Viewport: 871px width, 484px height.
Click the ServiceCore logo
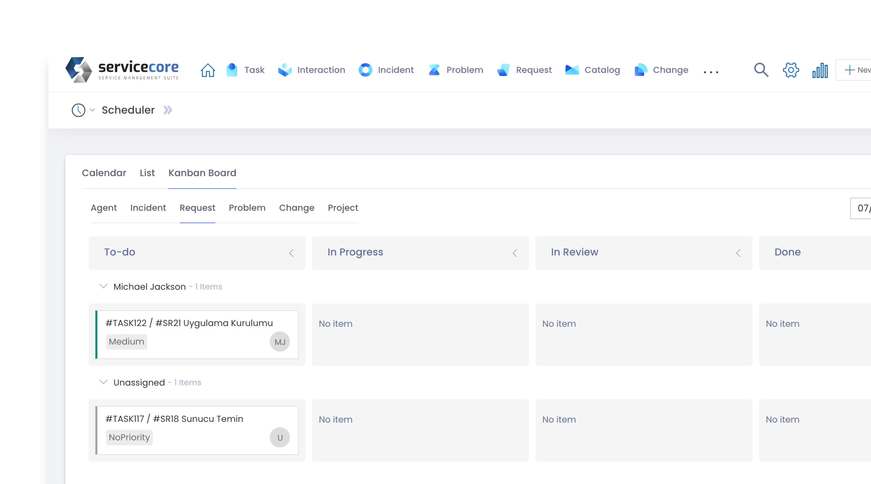[122, 70]
